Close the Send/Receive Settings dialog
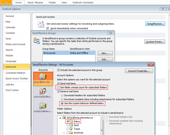This screenshot has width=170, height=135. click(151, 65)
